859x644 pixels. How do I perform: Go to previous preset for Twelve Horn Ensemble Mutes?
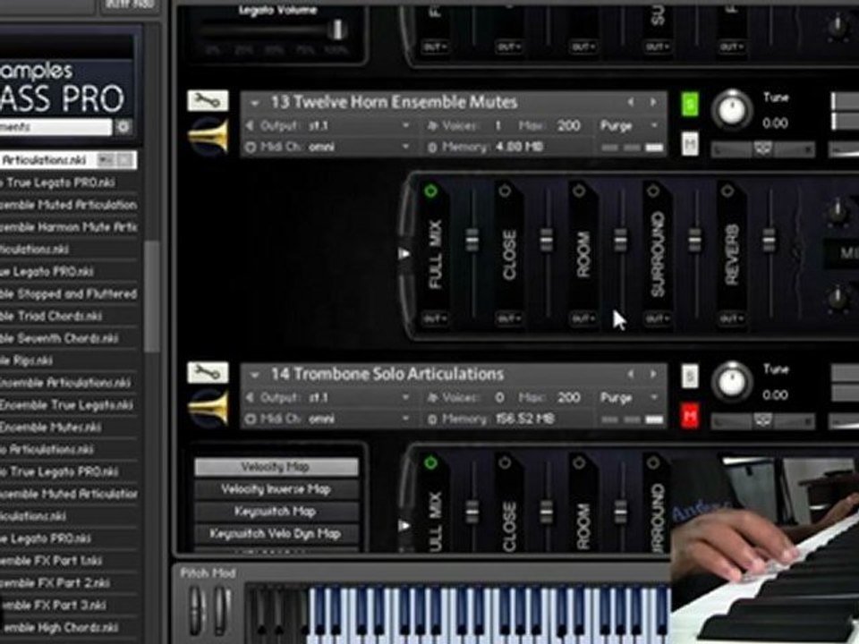631,102
